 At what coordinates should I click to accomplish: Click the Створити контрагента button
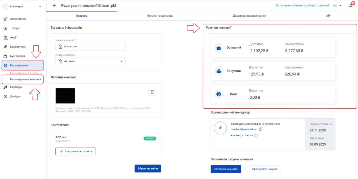click(75, 151)
